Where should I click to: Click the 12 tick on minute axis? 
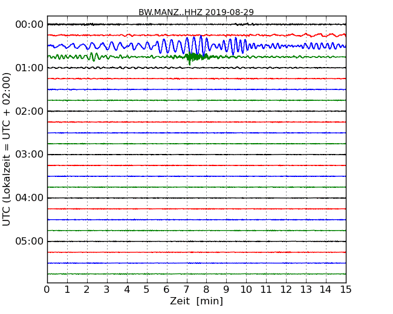pyautogui.click(x=286, y=290)
